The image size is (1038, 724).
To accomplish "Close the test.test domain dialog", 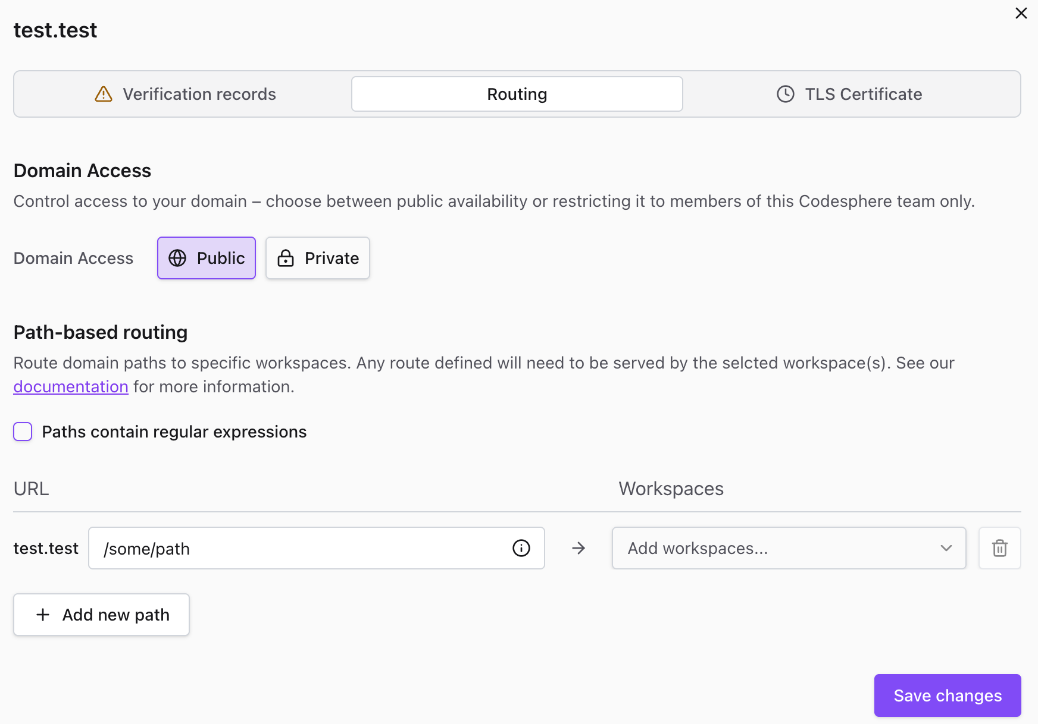I will [1021, 12].
